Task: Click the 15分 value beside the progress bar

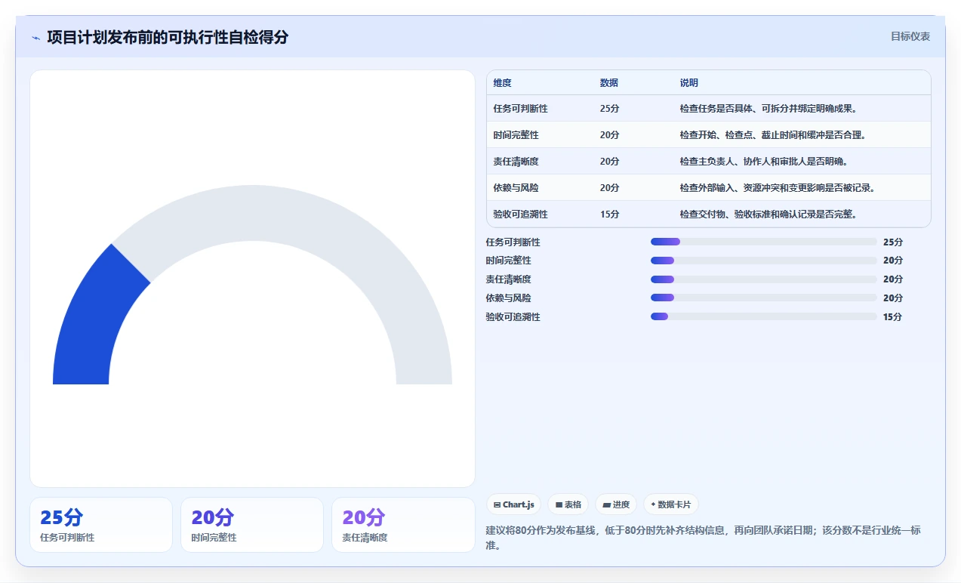Action: [893, 317]
